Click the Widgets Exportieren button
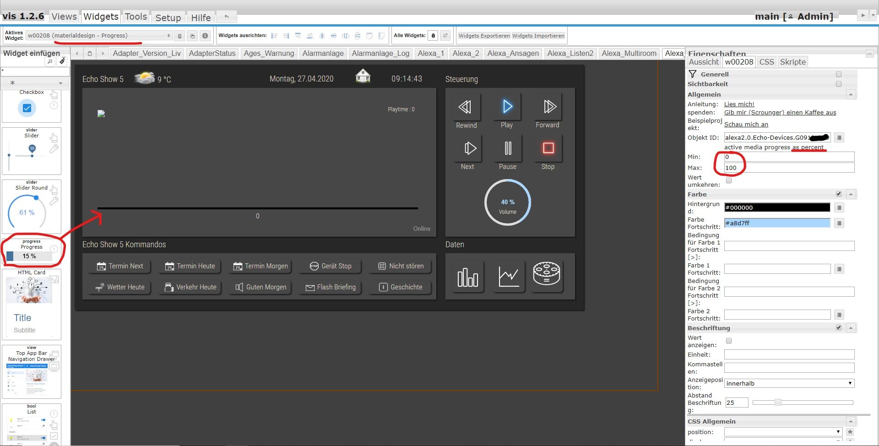The width and height of the screenshot is (879, 446). coord(484,36)
